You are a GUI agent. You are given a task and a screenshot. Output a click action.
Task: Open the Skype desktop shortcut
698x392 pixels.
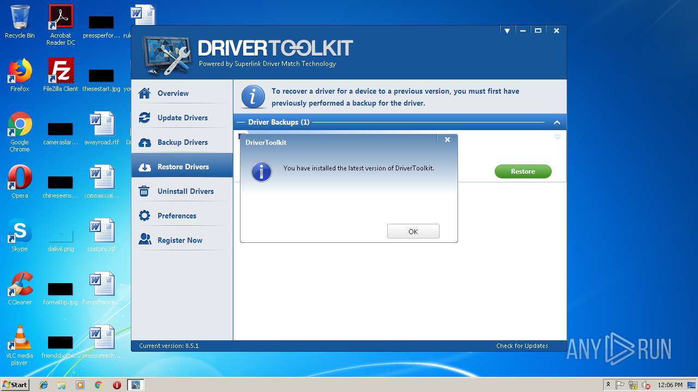(x=20, y=235)
